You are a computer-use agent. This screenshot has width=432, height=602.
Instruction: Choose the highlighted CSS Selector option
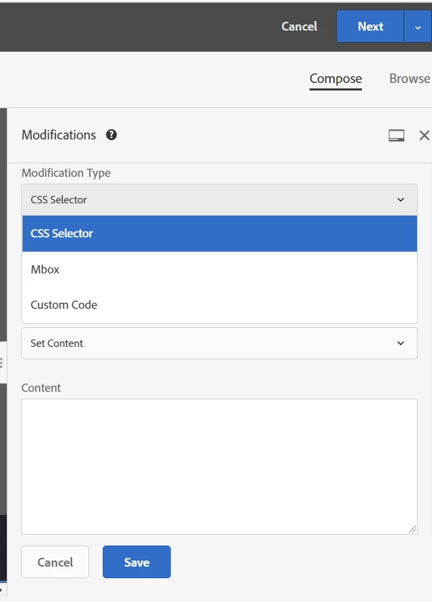coord(220,233)
